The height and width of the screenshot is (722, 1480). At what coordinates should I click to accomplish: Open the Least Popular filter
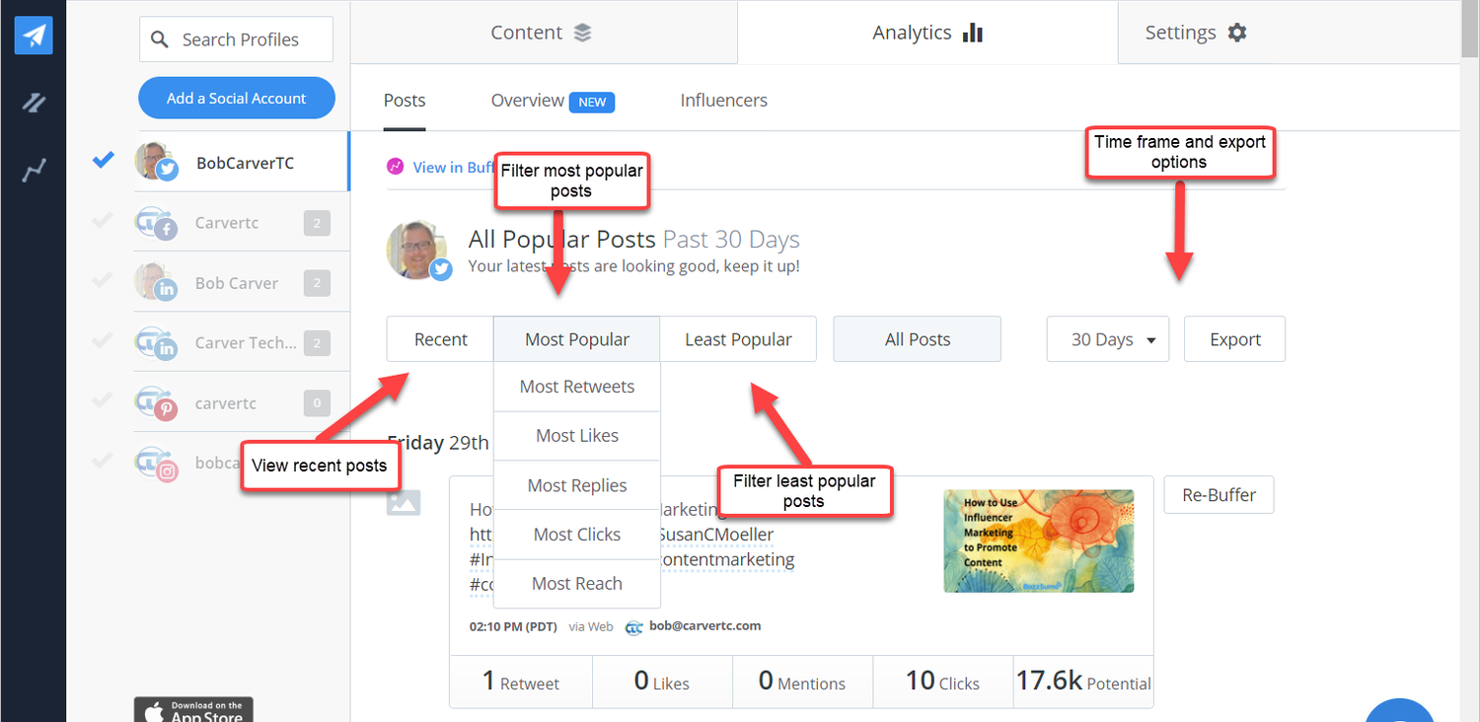coord(738,339)
